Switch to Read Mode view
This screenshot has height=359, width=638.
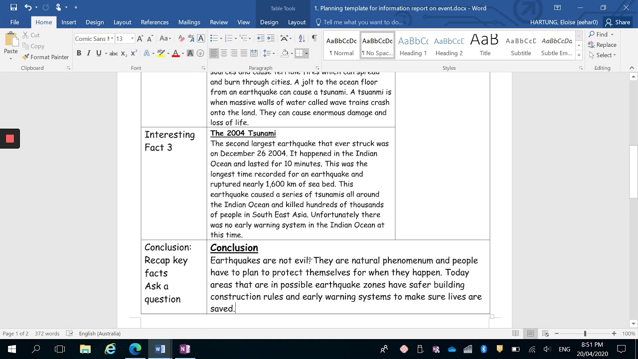click(516, 334)
